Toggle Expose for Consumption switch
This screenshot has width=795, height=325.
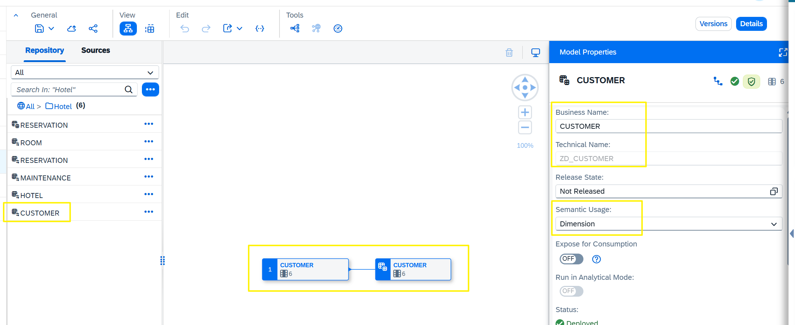(571, 259)
